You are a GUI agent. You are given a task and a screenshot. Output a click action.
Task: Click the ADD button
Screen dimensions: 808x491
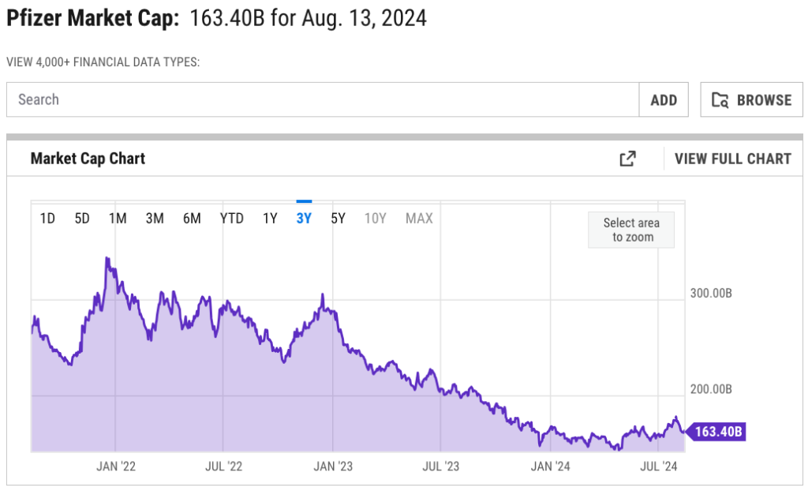[664, 100]
